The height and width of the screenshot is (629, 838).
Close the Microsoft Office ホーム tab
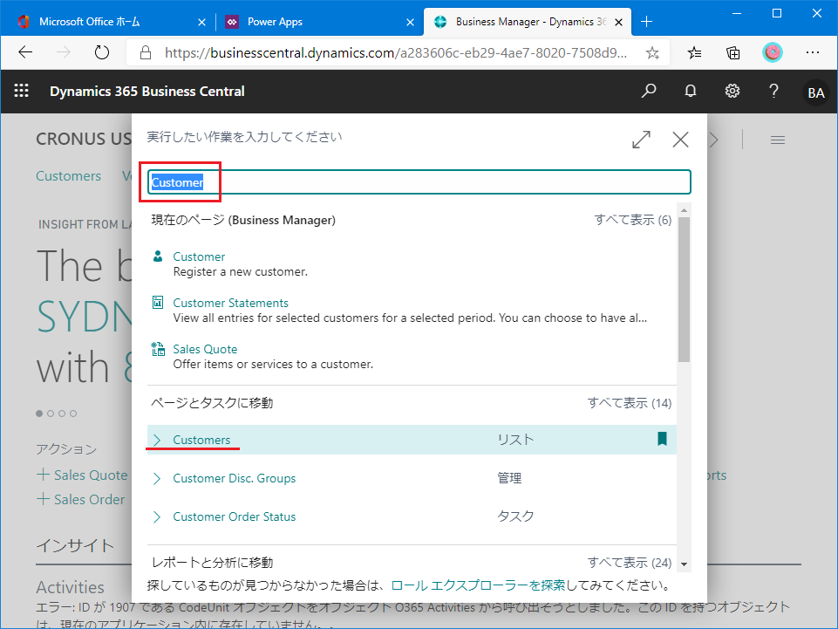click(x=201, y=22)
